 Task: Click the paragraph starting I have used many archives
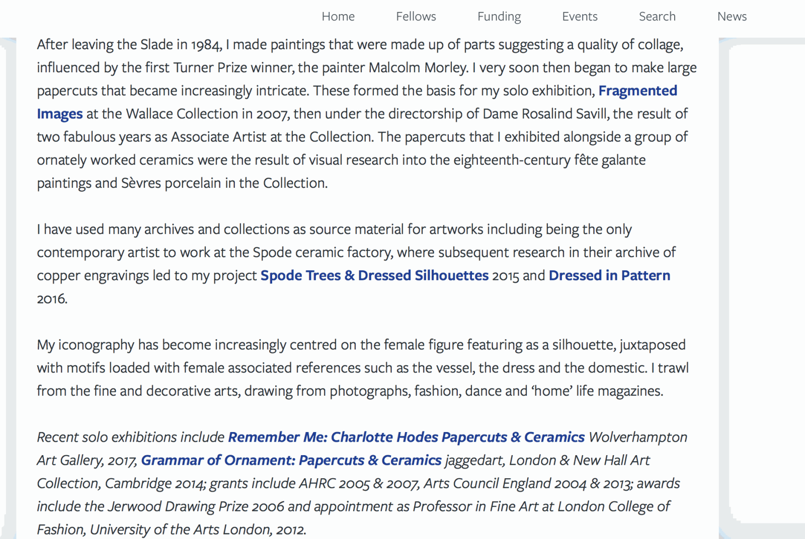(x=356, y=264)
